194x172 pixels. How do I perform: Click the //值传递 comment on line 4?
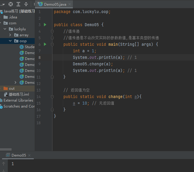pos(71,31)
